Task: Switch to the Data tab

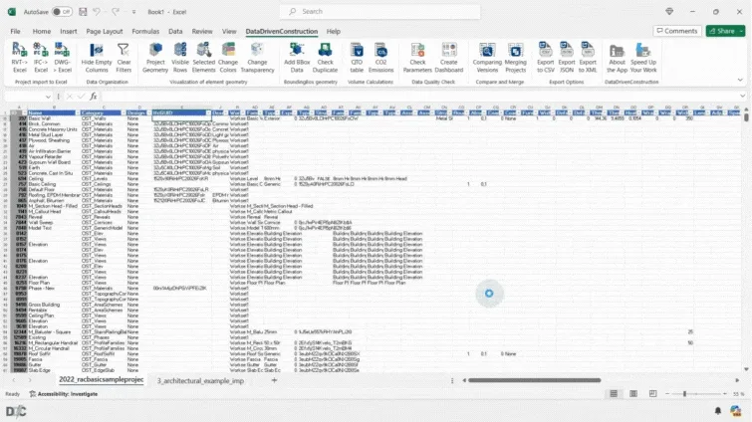Action: tap(175, 31)
